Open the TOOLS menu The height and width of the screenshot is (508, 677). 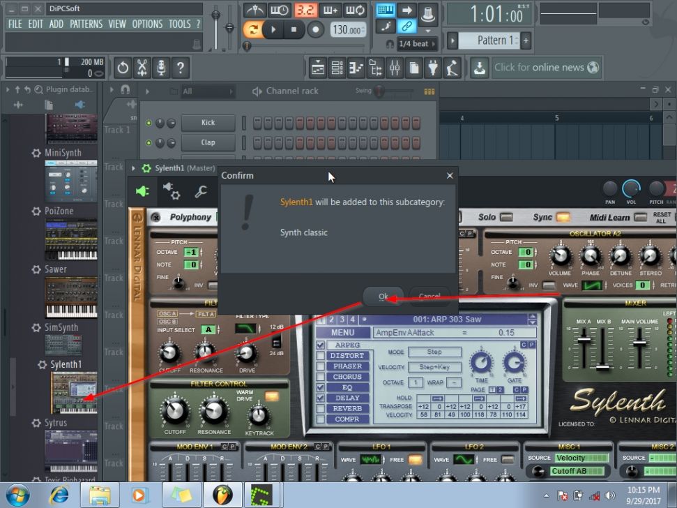point(180,24)
